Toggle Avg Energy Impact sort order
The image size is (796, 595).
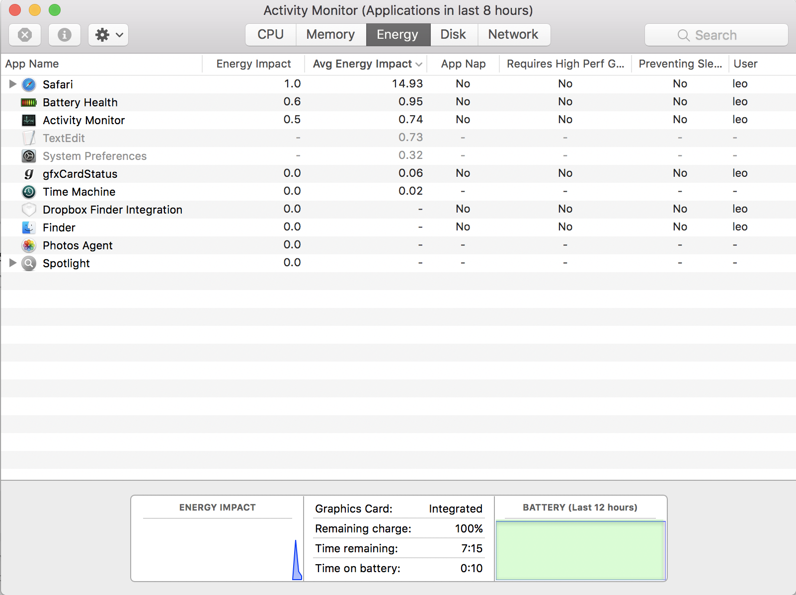coord(367,64)
